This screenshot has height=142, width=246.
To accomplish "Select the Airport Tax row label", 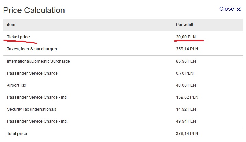I will click(x=16, y=85).
